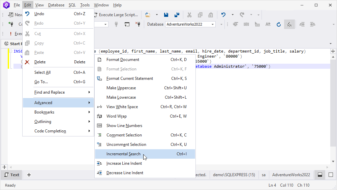Click the Decrease Line Indent icon
The width and height of the screenshot is (337, 190).
99,173
